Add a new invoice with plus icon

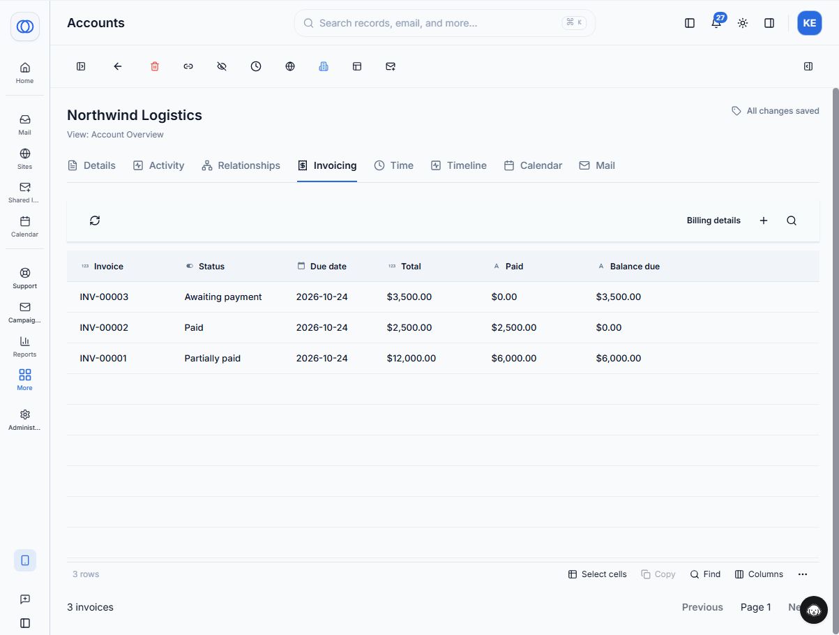[x=764, y=221]
